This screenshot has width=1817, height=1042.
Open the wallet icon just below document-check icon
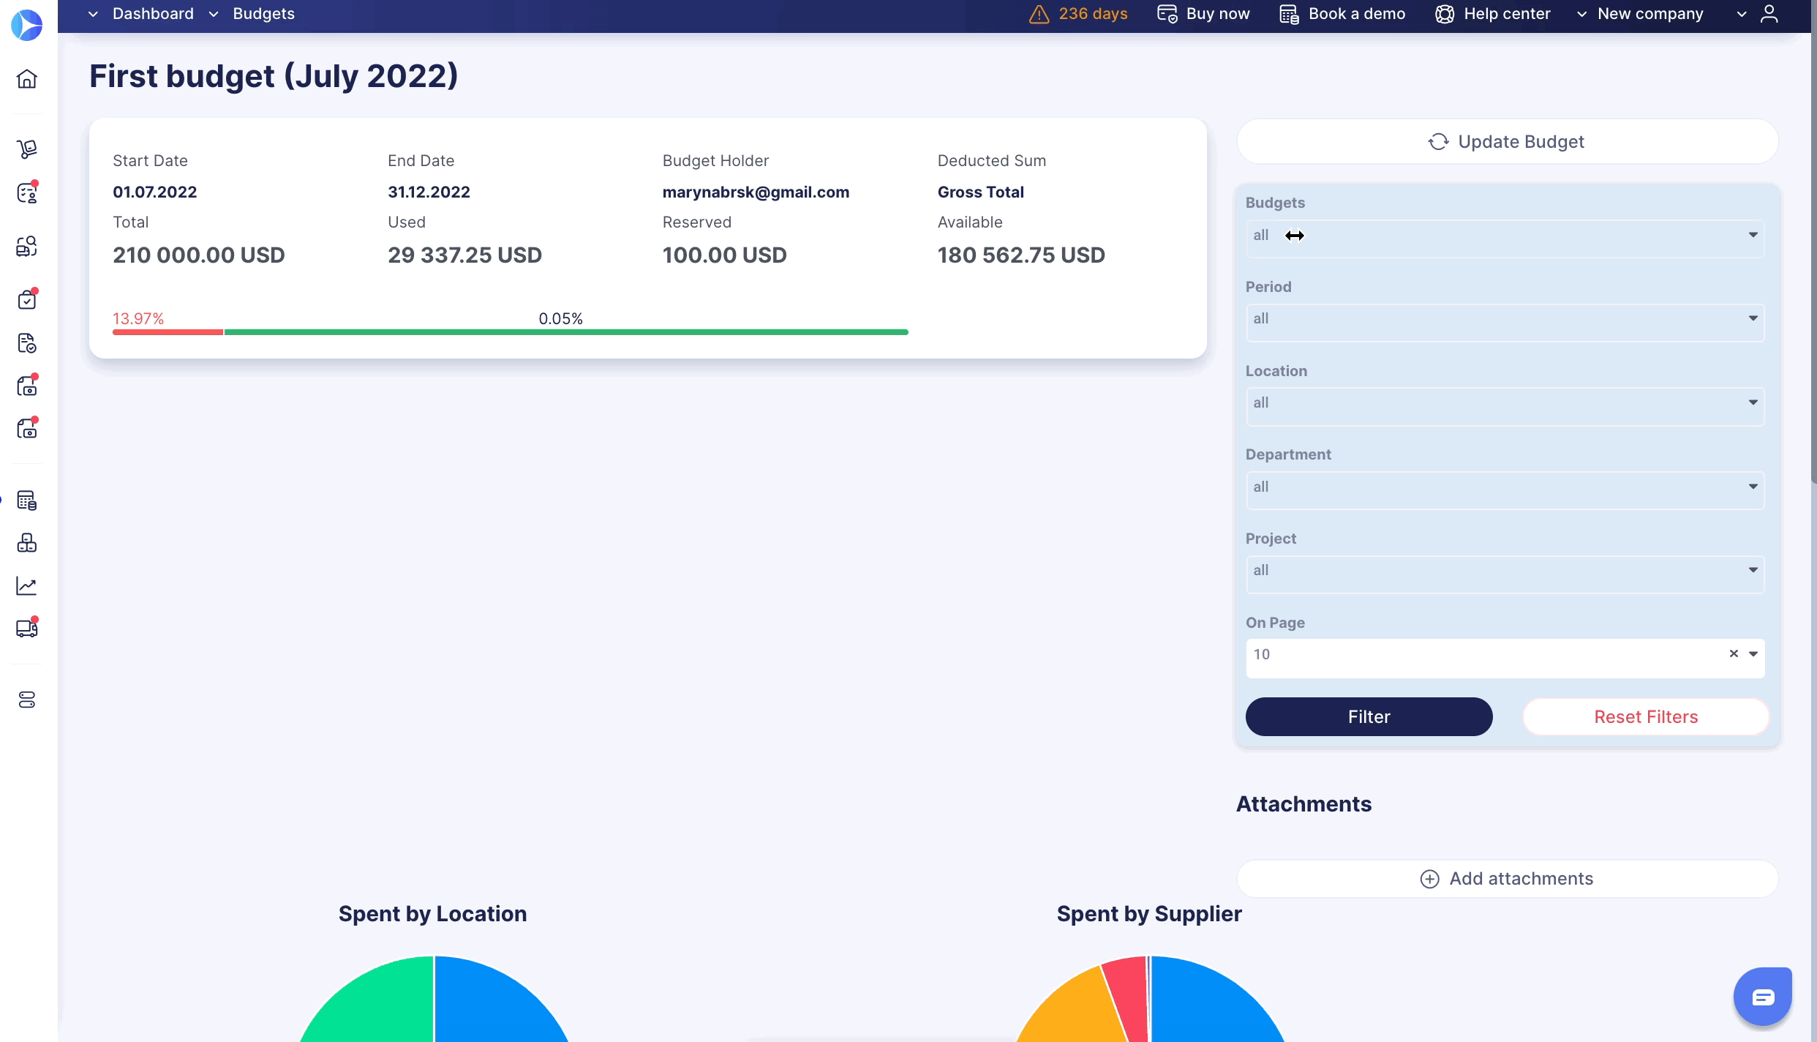pyautogui.click(x=27, y=386)
